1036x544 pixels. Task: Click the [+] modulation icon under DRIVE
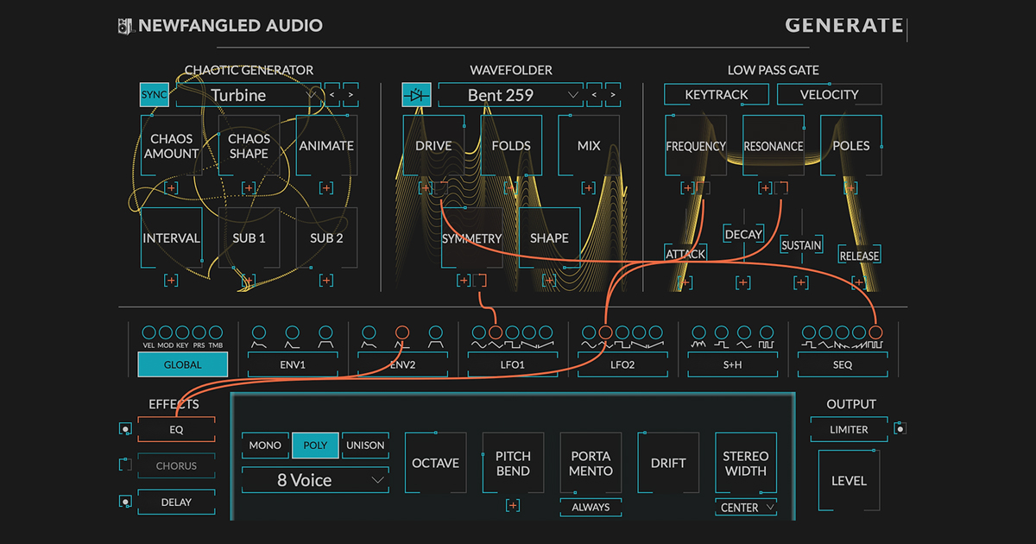[426, 187]
